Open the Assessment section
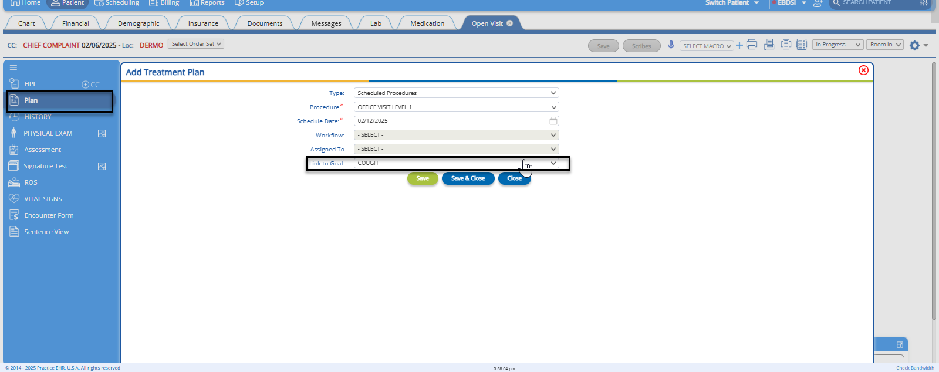Screen dimensions: 939x372 pos(42,150)
